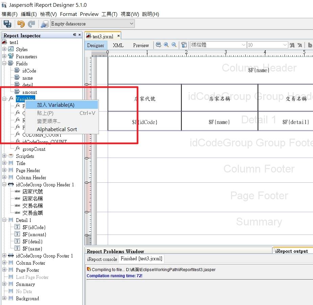Switch to the XML view
313x305 pixels.
118,45
